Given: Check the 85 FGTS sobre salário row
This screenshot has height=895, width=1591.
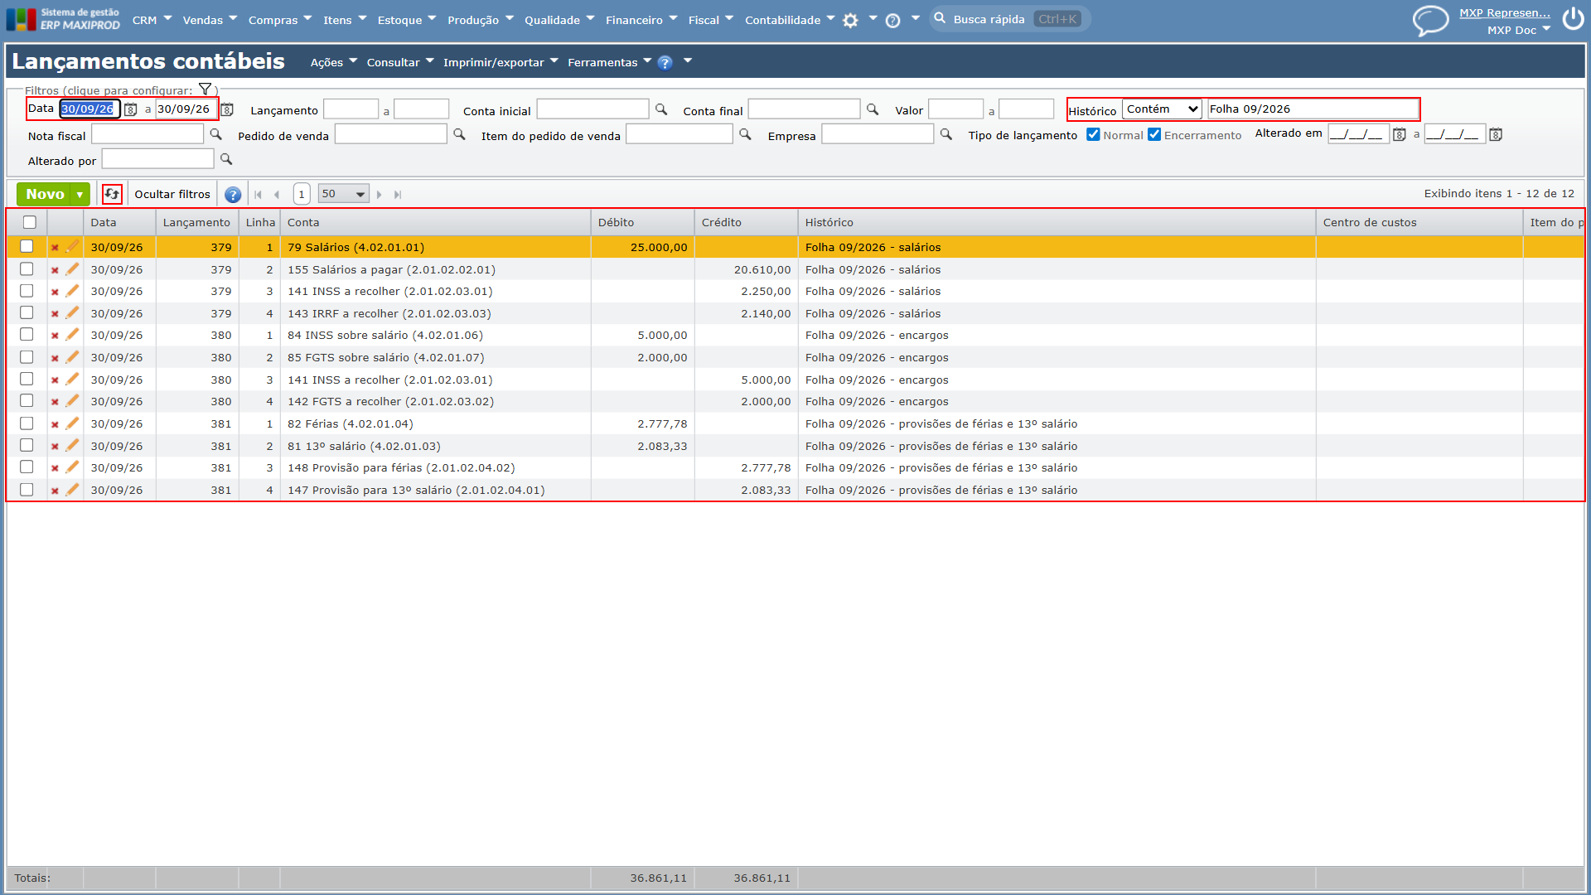Looking at the screenshot, I should tap(27, 357).
